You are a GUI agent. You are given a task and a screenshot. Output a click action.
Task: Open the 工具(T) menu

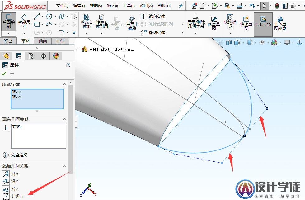click(129, 6)
